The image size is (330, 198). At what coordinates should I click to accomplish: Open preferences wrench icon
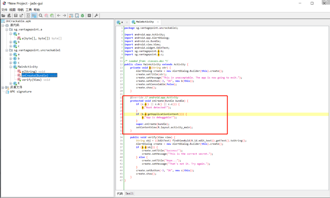coord(96,16)
